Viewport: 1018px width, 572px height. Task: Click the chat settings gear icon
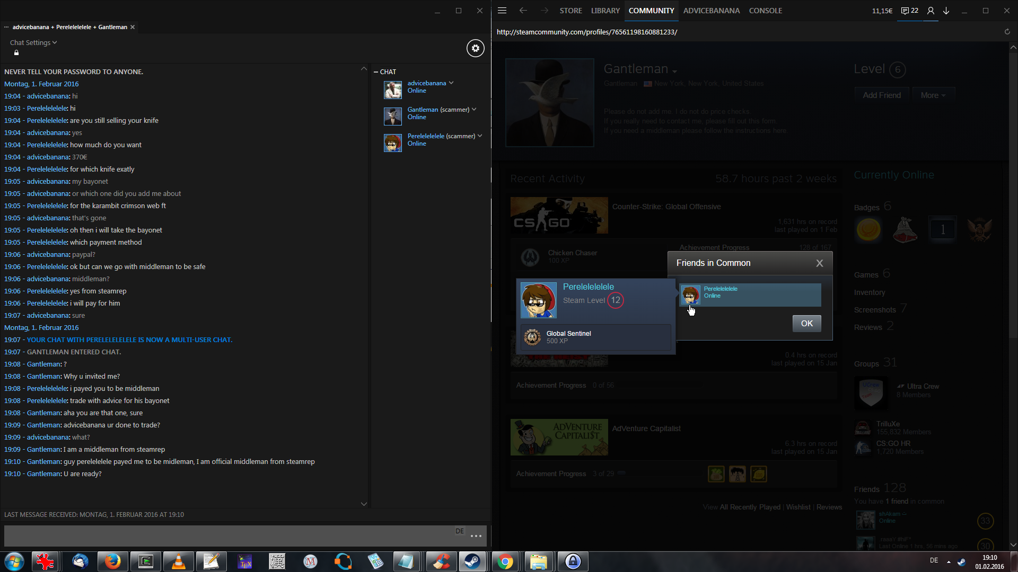coord(475,48)
